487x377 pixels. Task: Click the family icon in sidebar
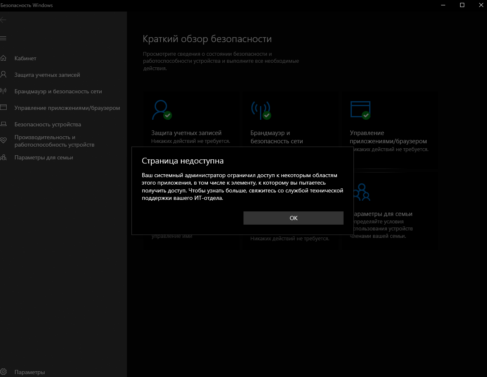(3, 157)
